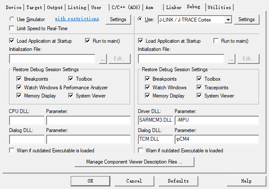Select the Use Simulator radio button
The width and height of the screenshot is (269, 189).
pyautogui.click(x=12, y=19)
